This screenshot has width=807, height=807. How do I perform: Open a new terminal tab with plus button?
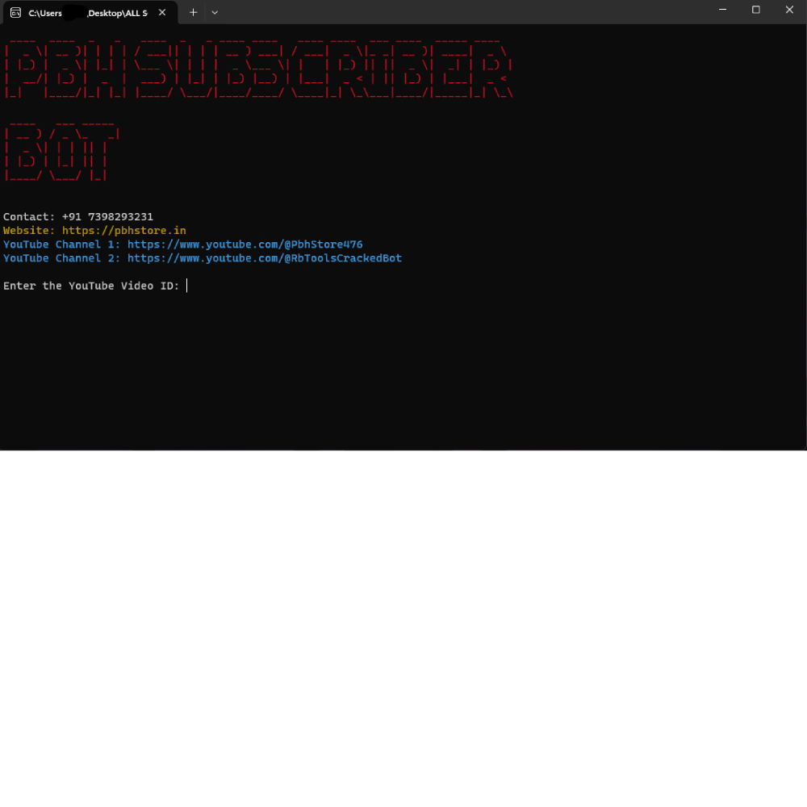(193, 12)
